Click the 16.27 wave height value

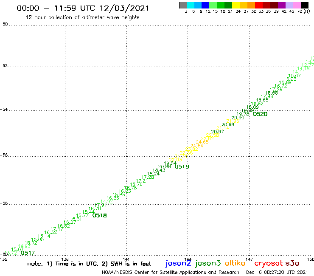pyautogui.click(x=70, y=222)
